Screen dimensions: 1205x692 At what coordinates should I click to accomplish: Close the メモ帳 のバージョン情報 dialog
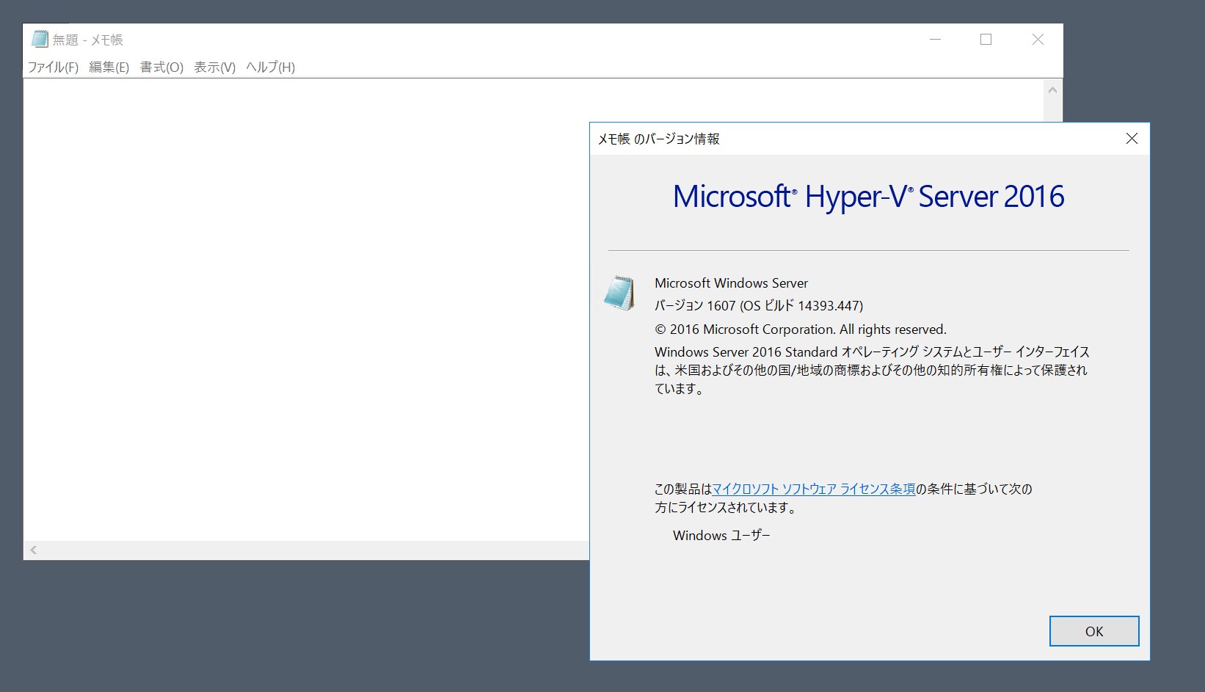pos(1132,139)
